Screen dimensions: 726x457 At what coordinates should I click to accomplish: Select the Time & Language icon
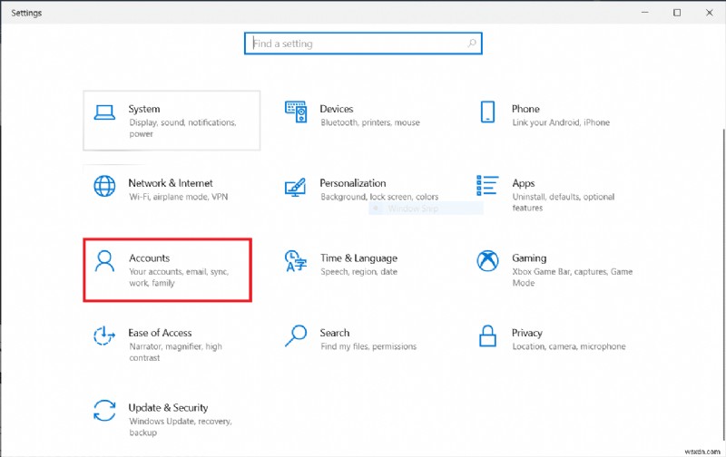(296, 262)
